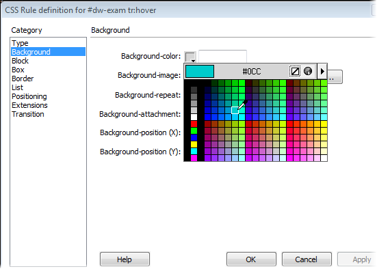Open the Background-color swatch dropdown
Image resolution: width=377 pixels, height=269 pixels.
[x=190, y=57]
